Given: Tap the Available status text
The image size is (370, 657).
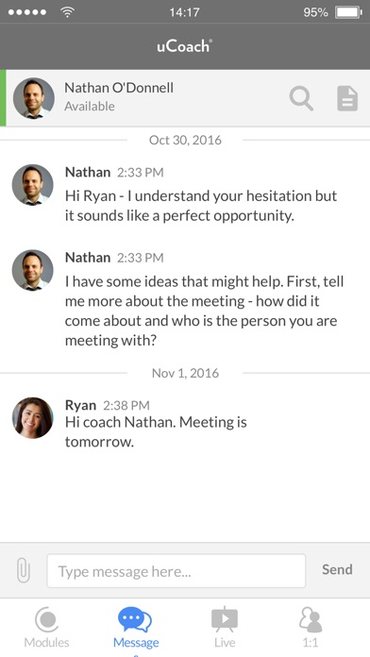Looking at the screenshot, I should pyautogui.click(x=90, y=107).
